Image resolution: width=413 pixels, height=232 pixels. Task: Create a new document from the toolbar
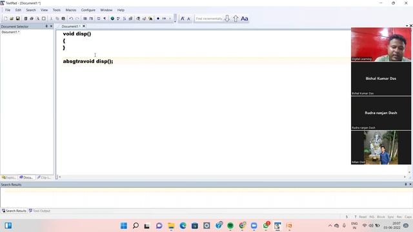pyautogui.click(x=6, y=19)
